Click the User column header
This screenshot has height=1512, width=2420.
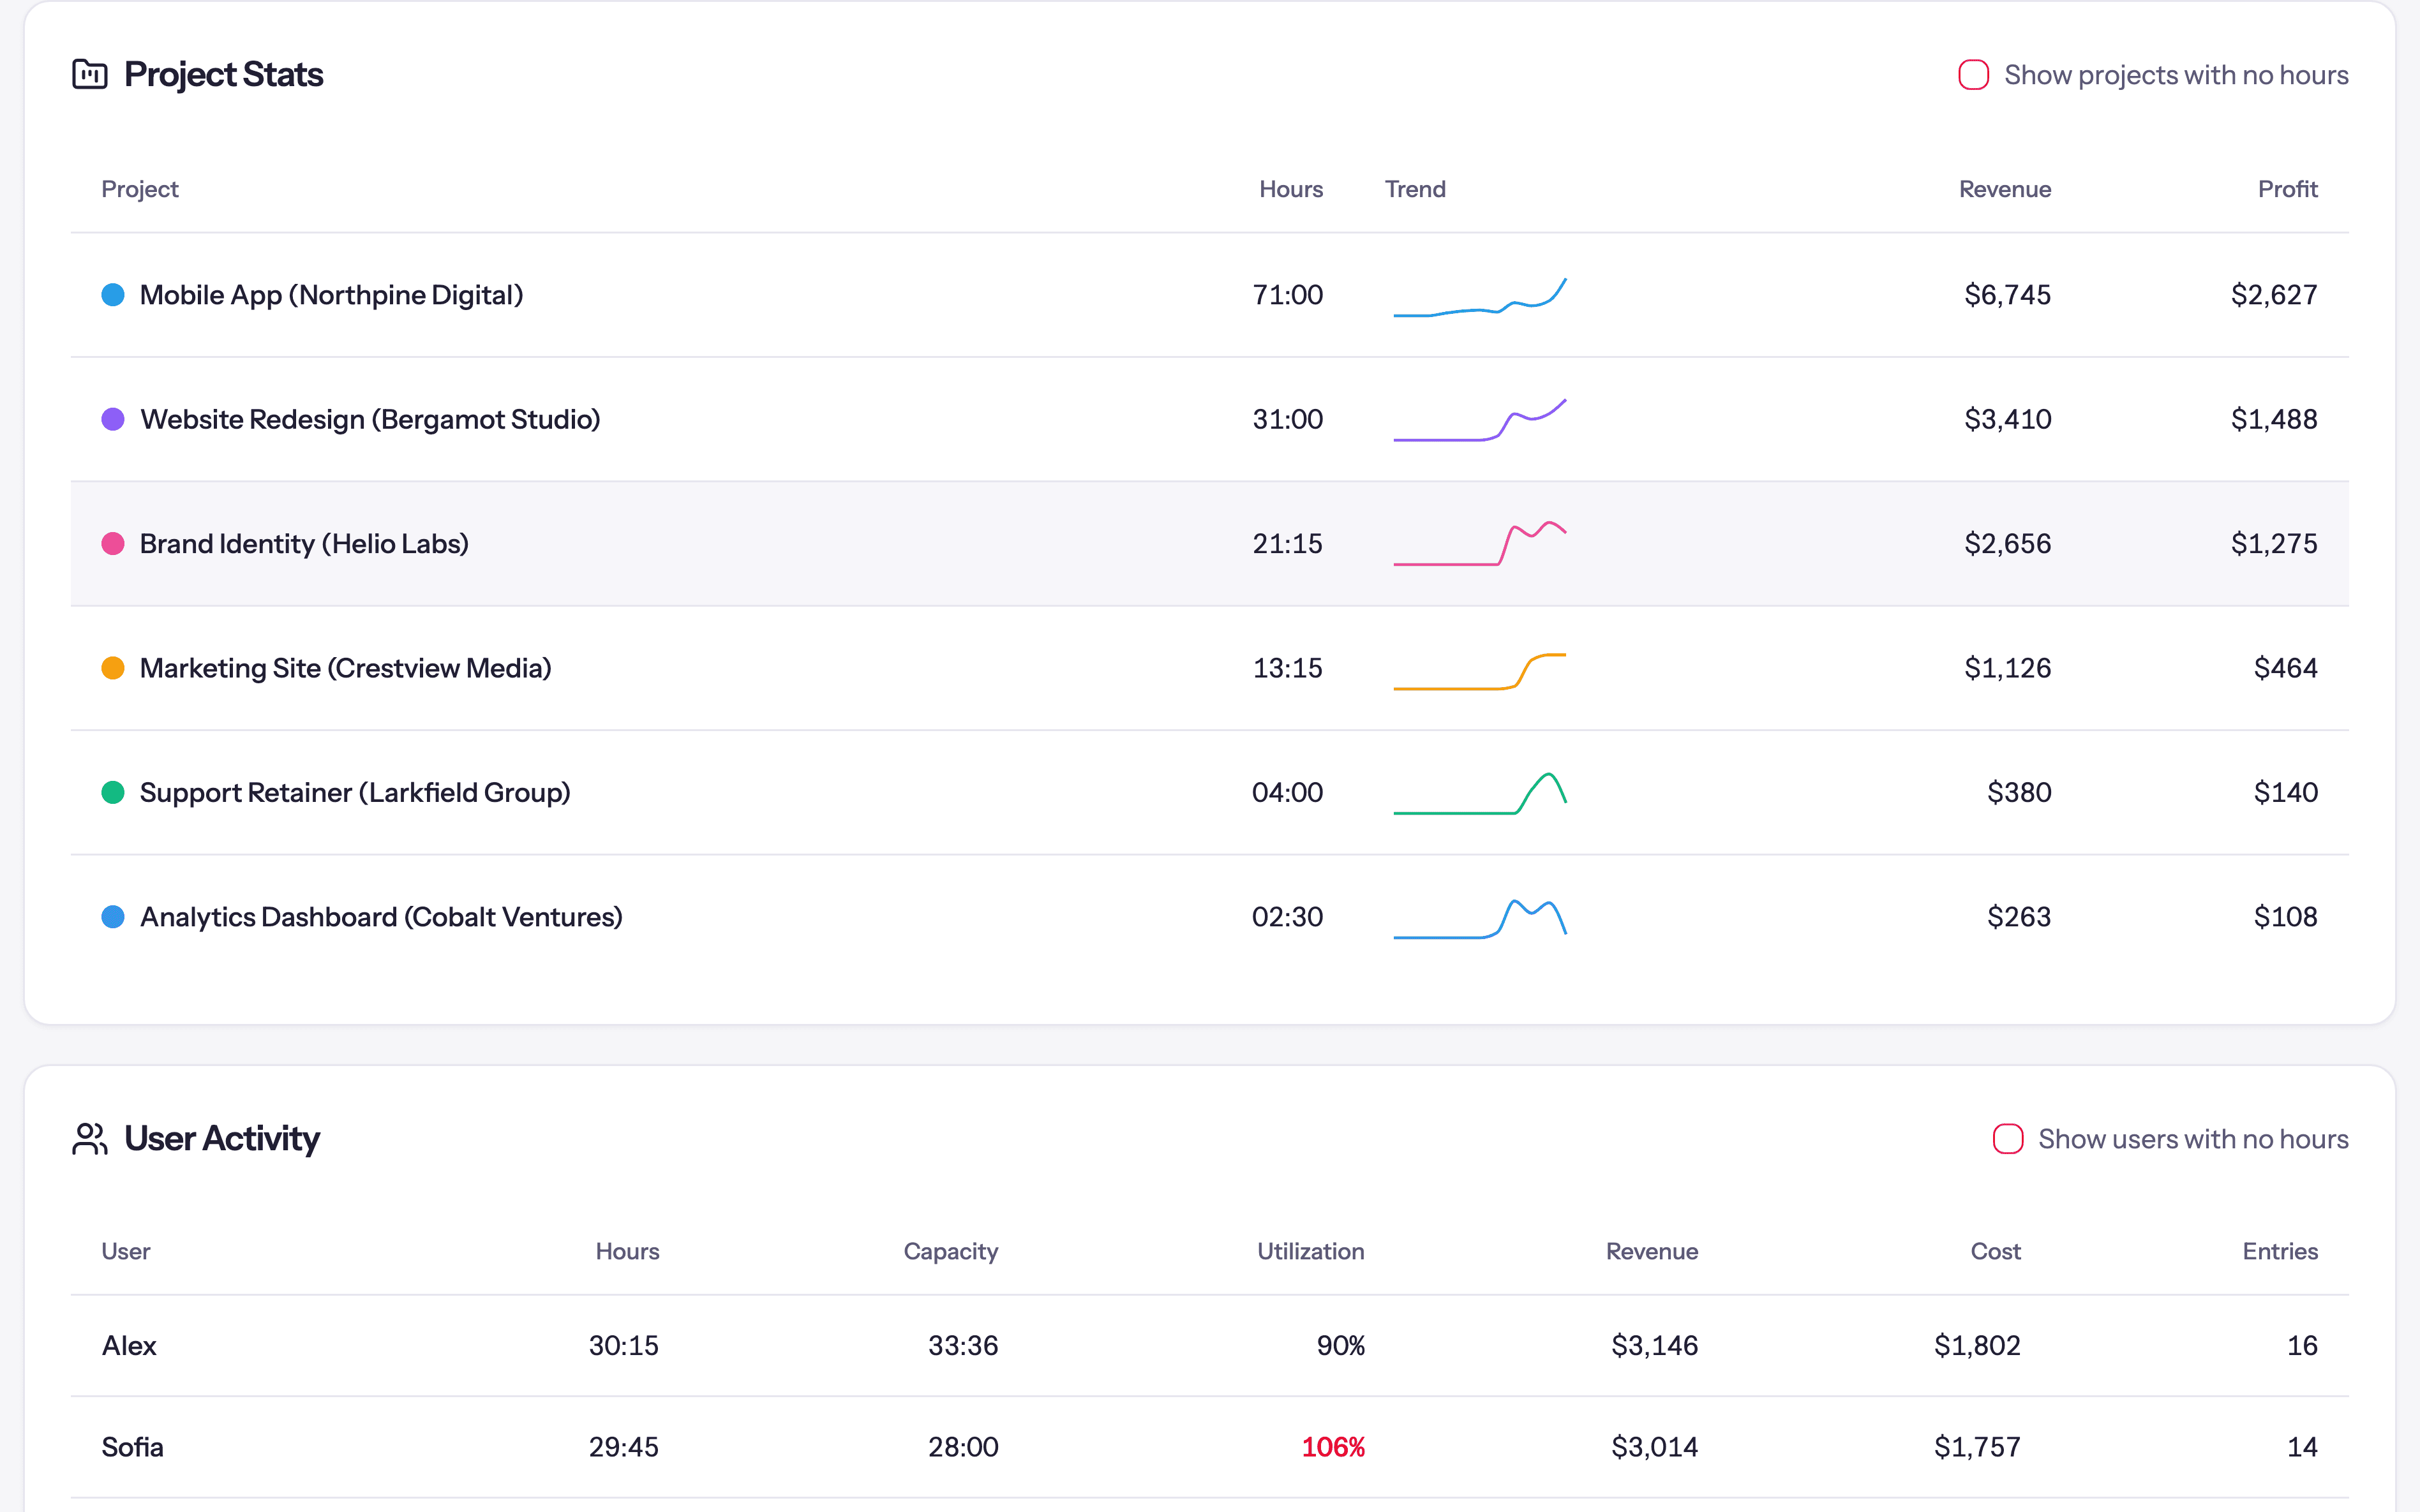[x=126, y=1251]
